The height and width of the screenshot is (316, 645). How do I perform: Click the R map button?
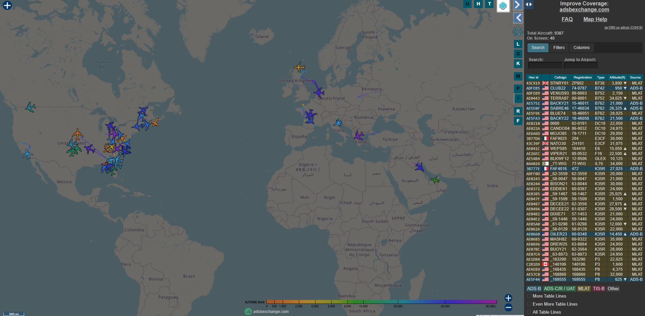(x=518, y=111)
